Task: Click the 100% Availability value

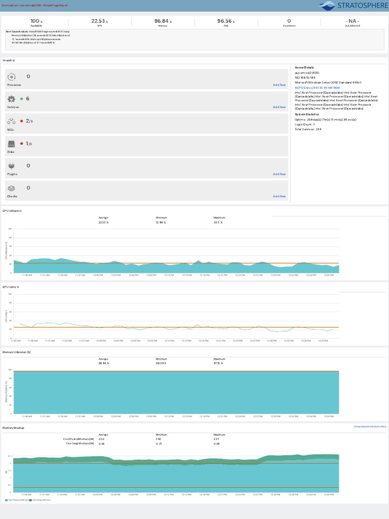Action: tap(36, 21)
